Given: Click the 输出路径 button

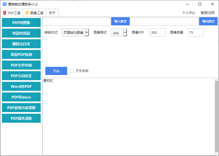Looking at the screenshot, I should (x=208, y=21).
